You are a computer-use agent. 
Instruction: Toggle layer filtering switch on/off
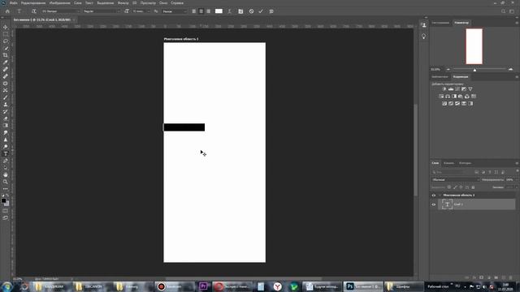(518, 171)
